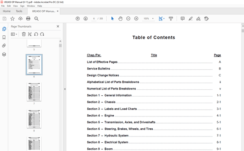The width and height of the screenshot is (244, 151).
Task: Open the Edit menu
Action: pos(9,6)
